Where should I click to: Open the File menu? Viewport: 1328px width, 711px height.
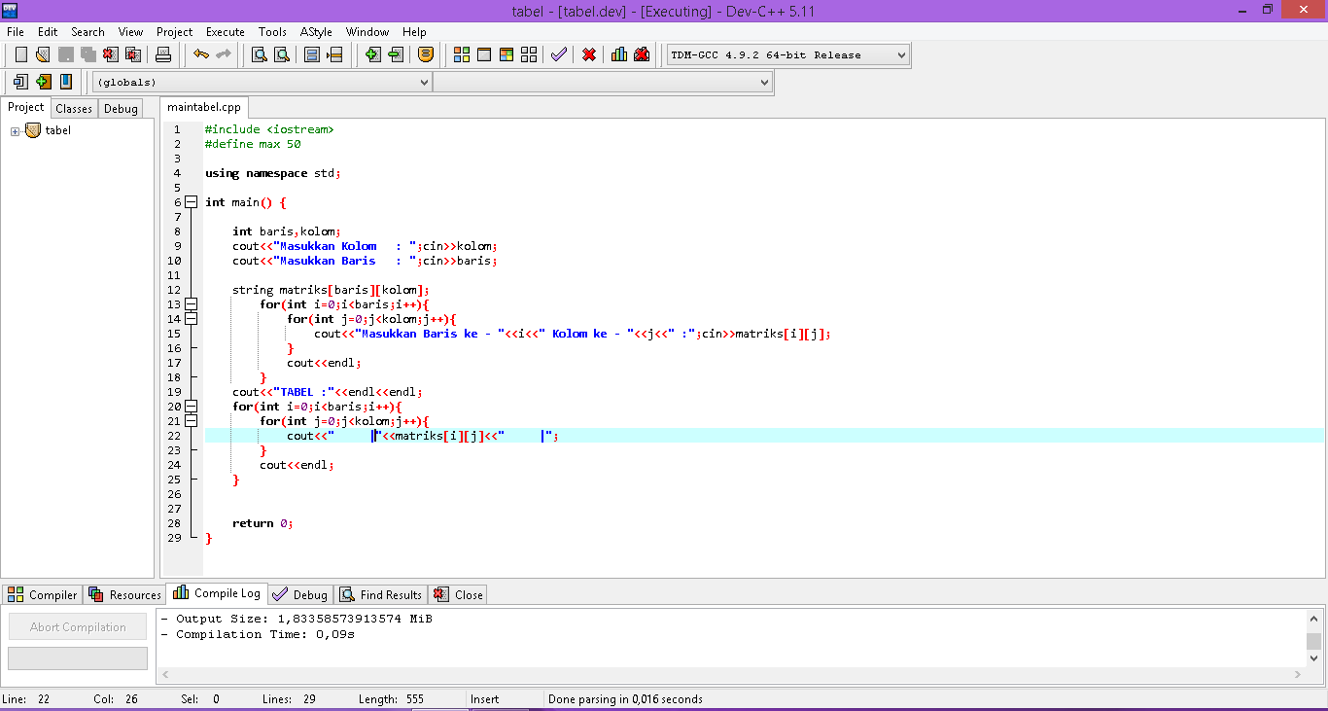pos(16,32)
